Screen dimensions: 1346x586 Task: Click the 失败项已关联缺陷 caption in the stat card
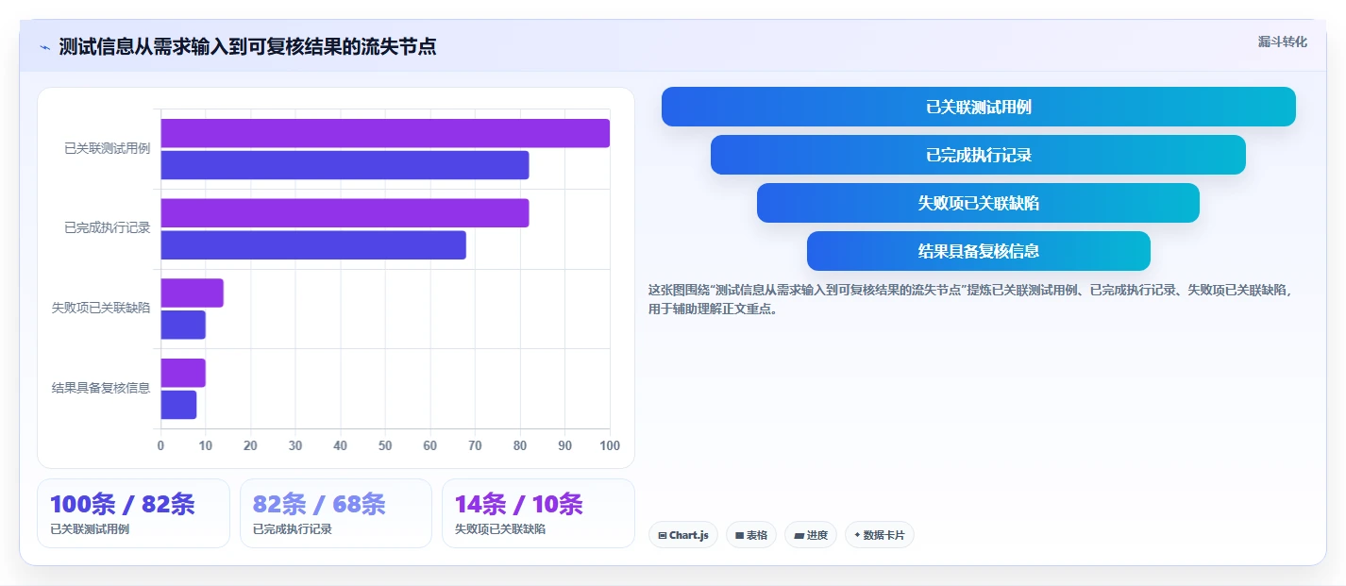point(500,529)
